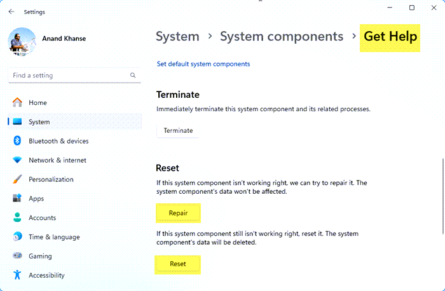This screenshot has width=445, height=291.
Task: Select the Accounts person icon
Action: pyautogui.click(x=17, y=218)
